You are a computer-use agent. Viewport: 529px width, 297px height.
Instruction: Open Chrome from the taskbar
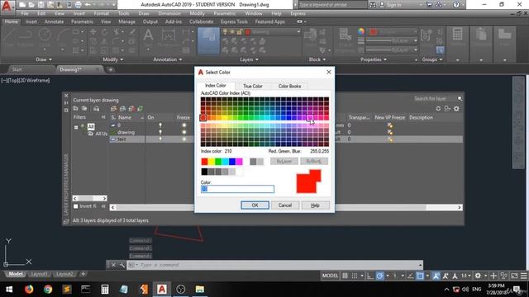[48, 289]
